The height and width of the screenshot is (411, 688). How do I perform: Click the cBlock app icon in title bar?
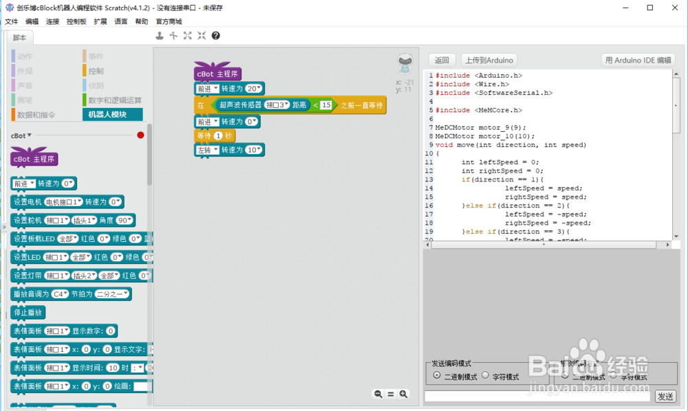pyautogui.click(x=10, y=8)
